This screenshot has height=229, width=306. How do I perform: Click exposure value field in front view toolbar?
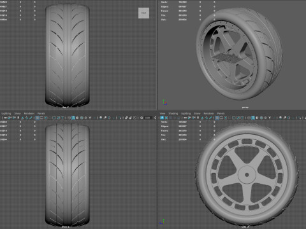pyautogui.click(x=148, y=118)
